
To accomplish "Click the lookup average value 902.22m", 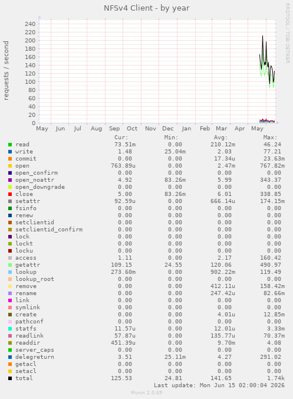I will 223,272.
